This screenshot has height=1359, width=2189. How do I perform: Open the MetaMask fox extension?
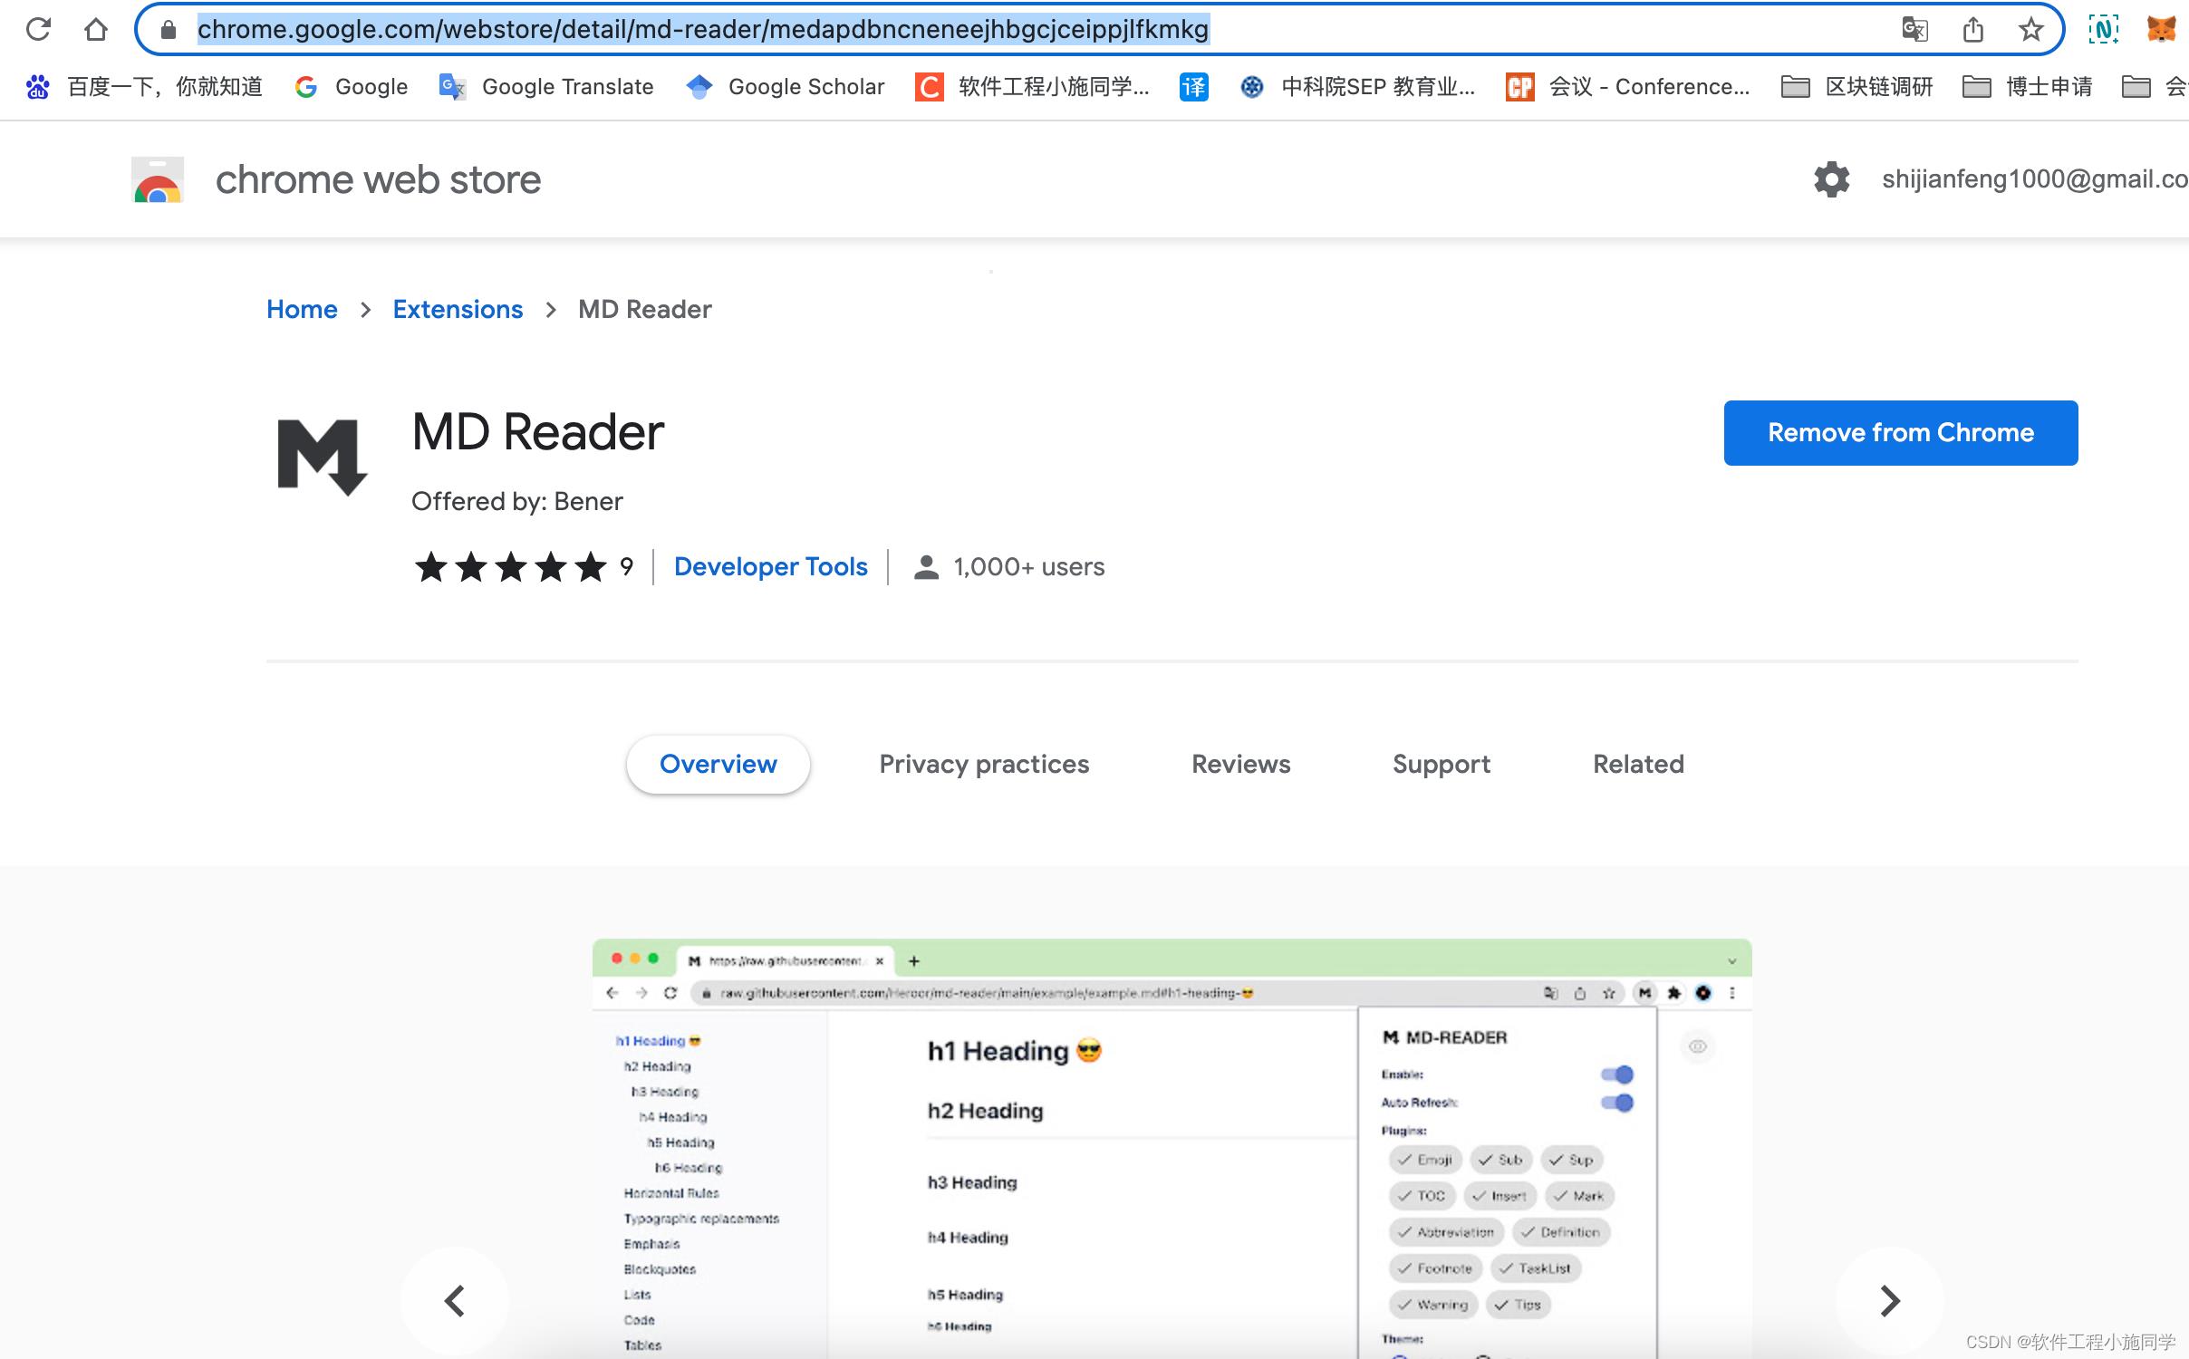coord(2162,30)
